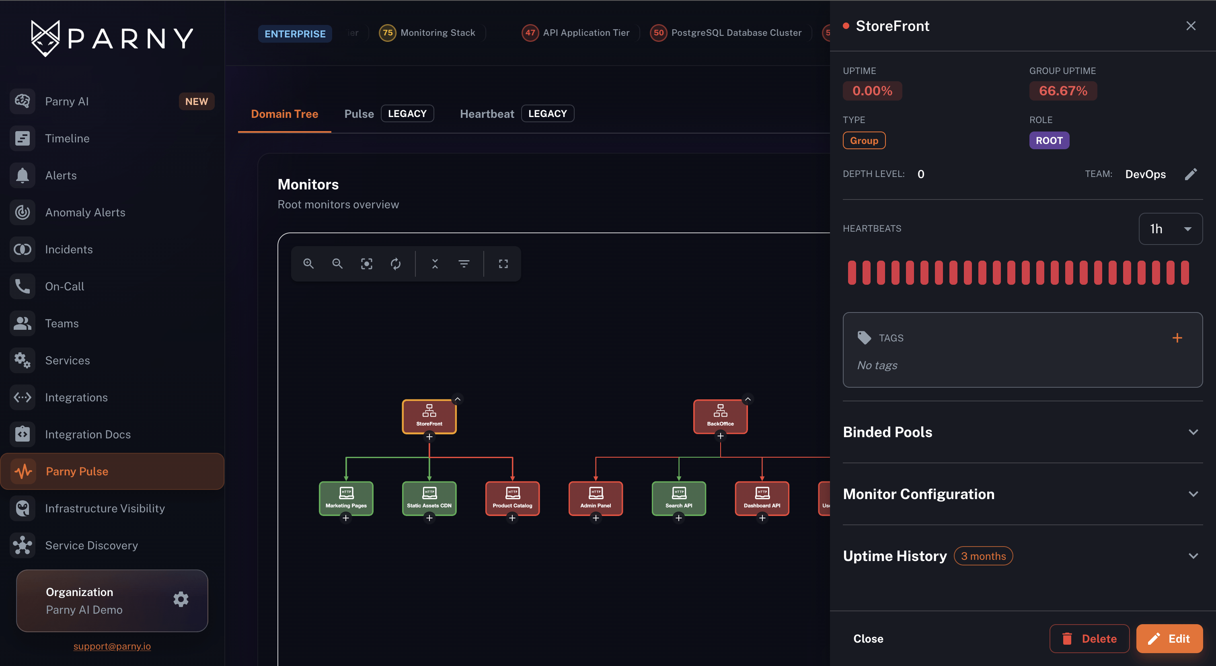Add child under Product Catalog node
Screen dimensions: 1216x666
512,518
